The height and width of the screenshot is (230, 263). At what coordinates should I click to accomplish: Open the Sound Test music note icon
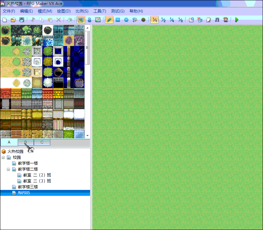(217, 20)
